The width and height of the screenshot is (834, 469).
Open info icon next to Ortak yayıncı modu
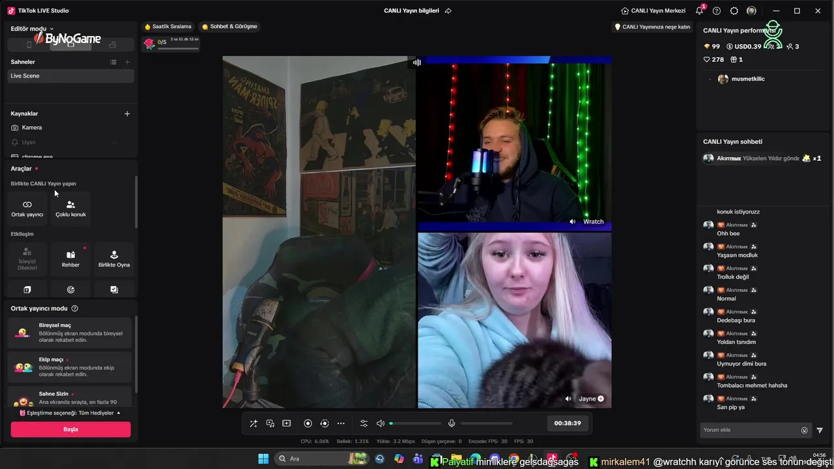click(74, 308)
